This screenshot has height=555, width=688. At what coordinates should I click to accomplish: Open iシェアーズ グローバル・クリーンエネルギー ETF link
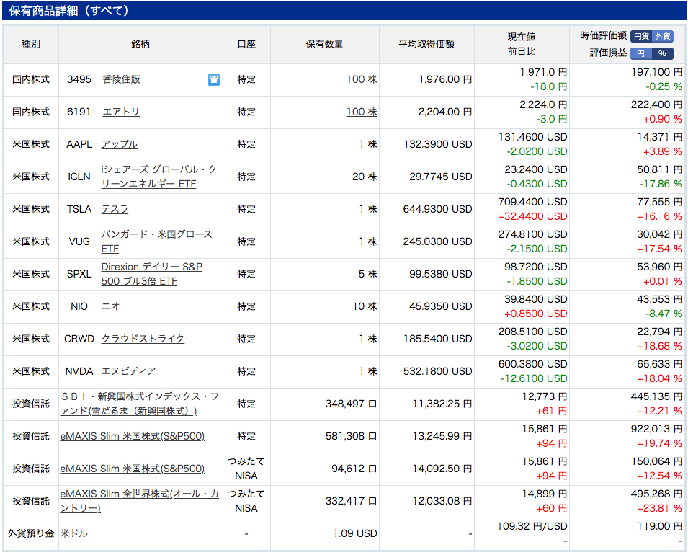click(x=158, y=177)
